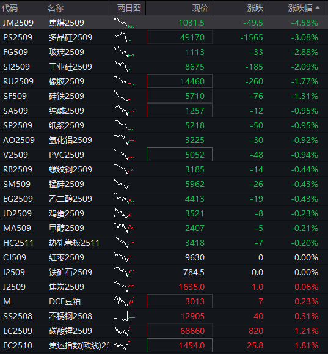The width and height of the screenshot is (328, 354).
Task: Open the 红枣2509 two-day mini chart
Action: (122, 257)
